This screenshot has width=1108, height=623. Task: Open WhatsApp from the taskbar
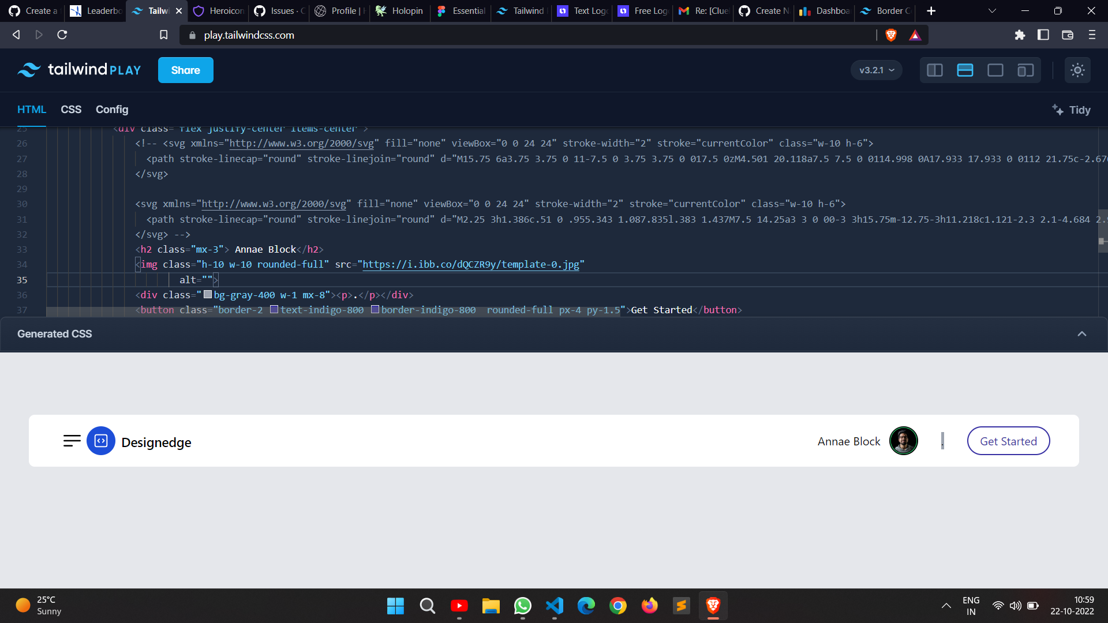pyautogui.click(x=522, y=606)
